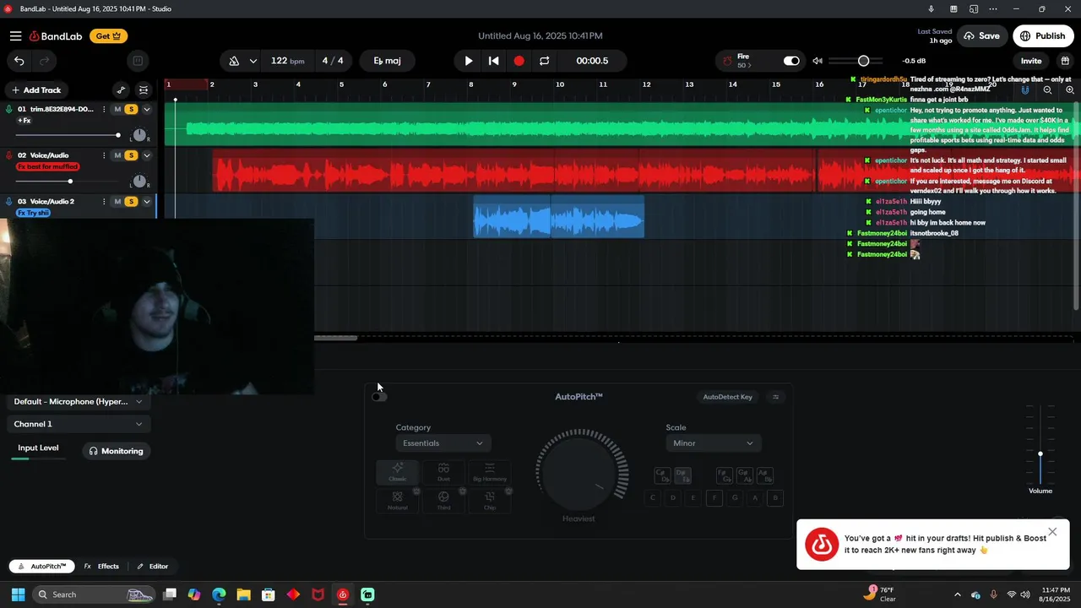This screenshot has height=608, width=1081.
Task: Toggle the AutoPitch power switch
Action: (379, 397)
